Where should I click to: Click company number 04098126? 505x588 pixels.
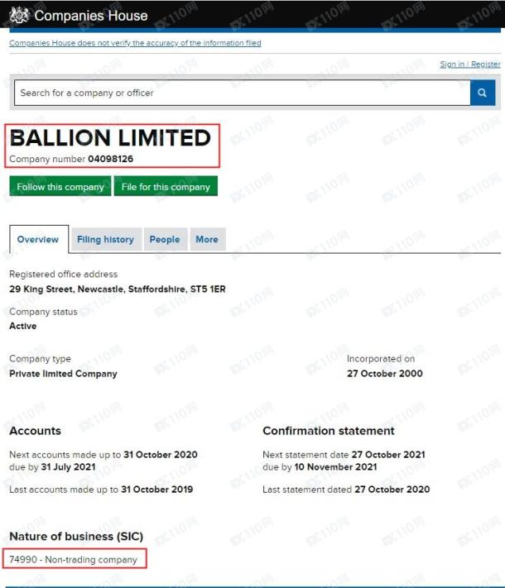point(110,159)
